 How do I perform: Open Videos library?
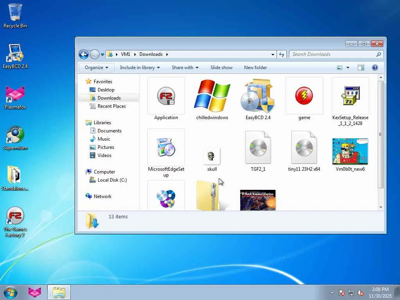(104, 155)
